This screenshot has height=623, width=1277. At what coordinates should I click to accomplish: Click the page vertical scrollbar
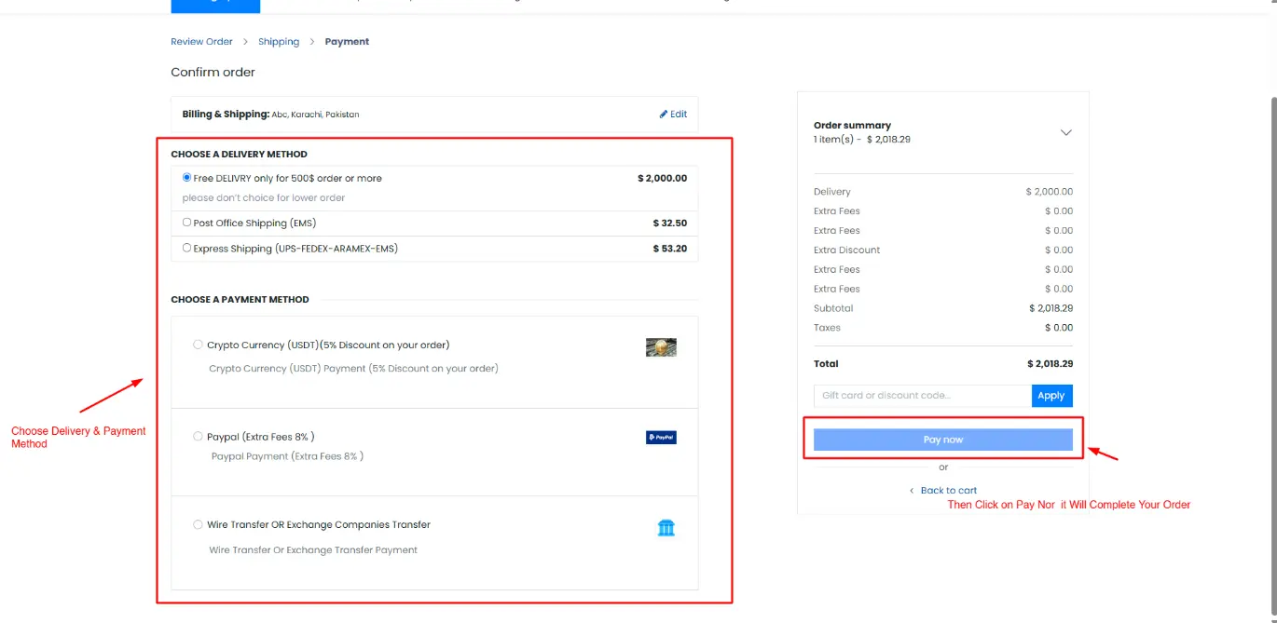1271,279
